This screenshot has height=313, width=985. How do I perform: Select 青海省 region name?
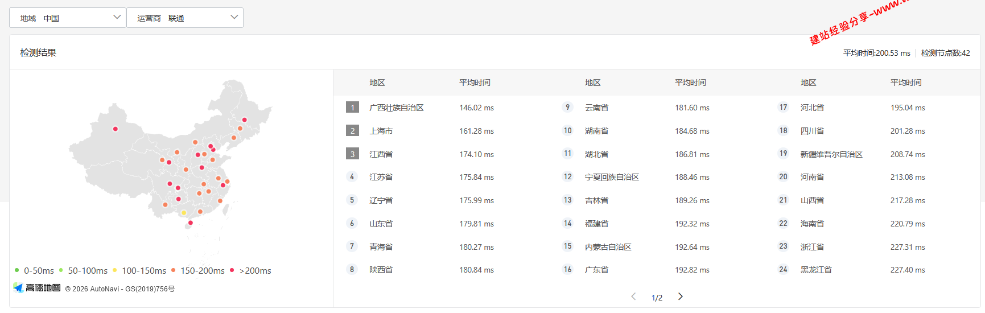(x=381, y=247)
